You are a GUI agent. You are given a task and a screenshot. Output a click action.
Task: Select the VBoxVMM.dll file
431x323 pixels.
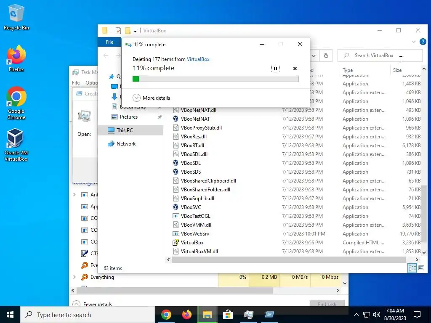196,225
